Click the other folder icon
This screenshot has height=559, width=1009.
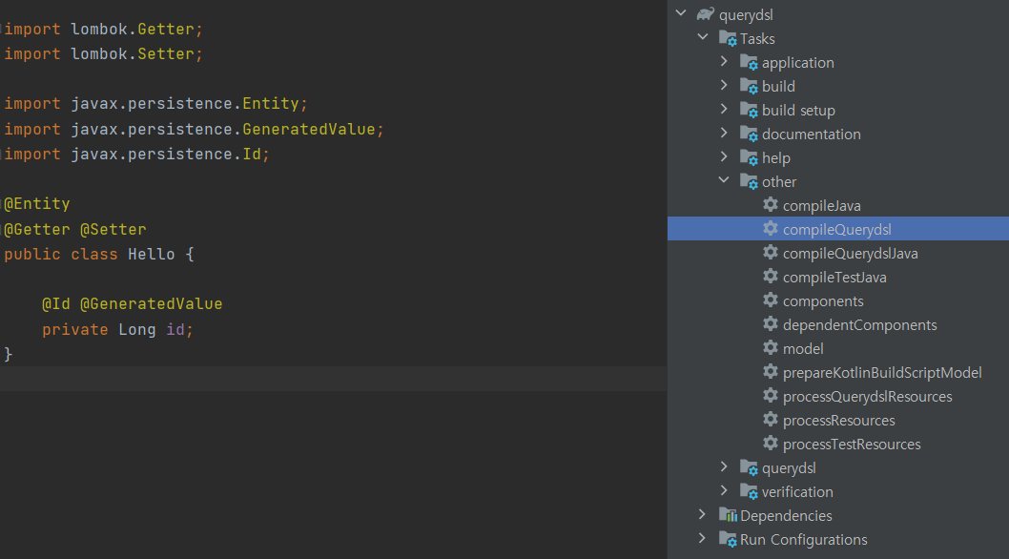(749, 181)
